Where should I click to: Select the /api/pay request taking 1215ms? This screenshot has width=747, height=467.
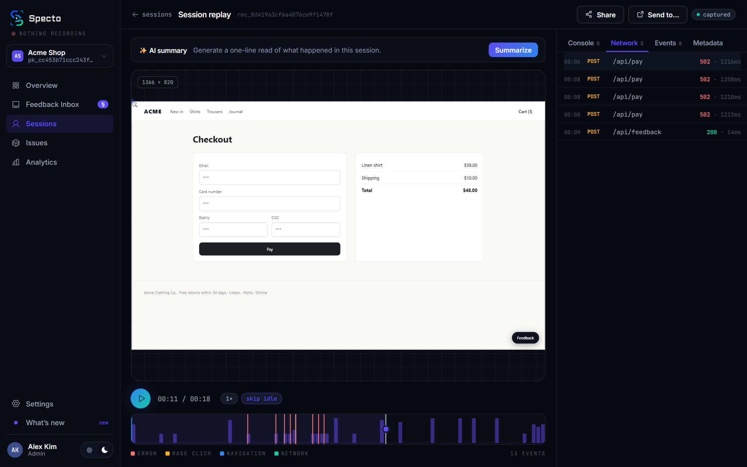(652, 115)
